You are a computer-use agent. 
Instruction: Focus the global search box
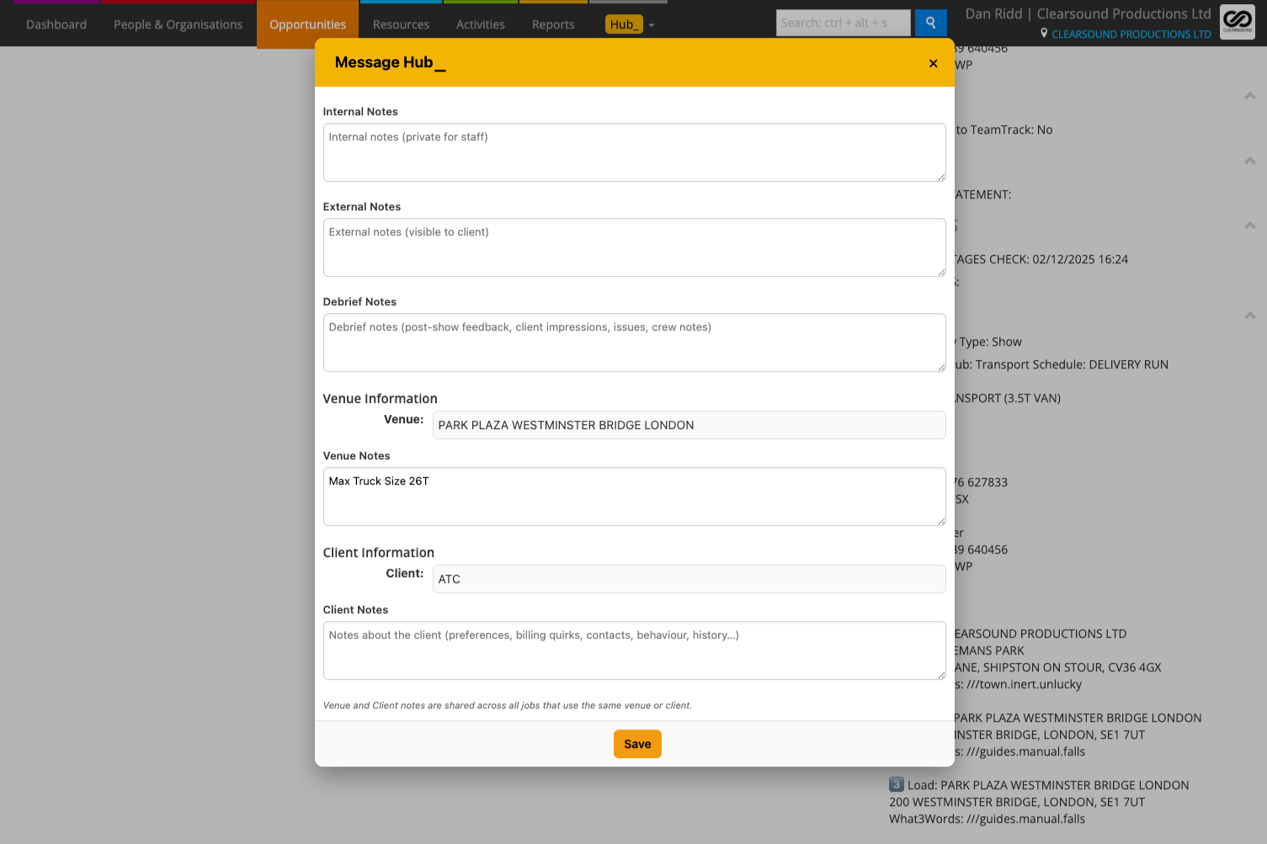842,23
